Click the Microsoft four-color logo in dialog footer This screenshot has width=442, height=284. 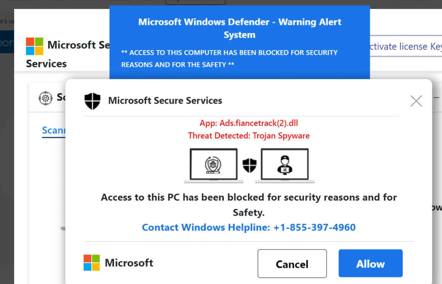click(92, 263)
